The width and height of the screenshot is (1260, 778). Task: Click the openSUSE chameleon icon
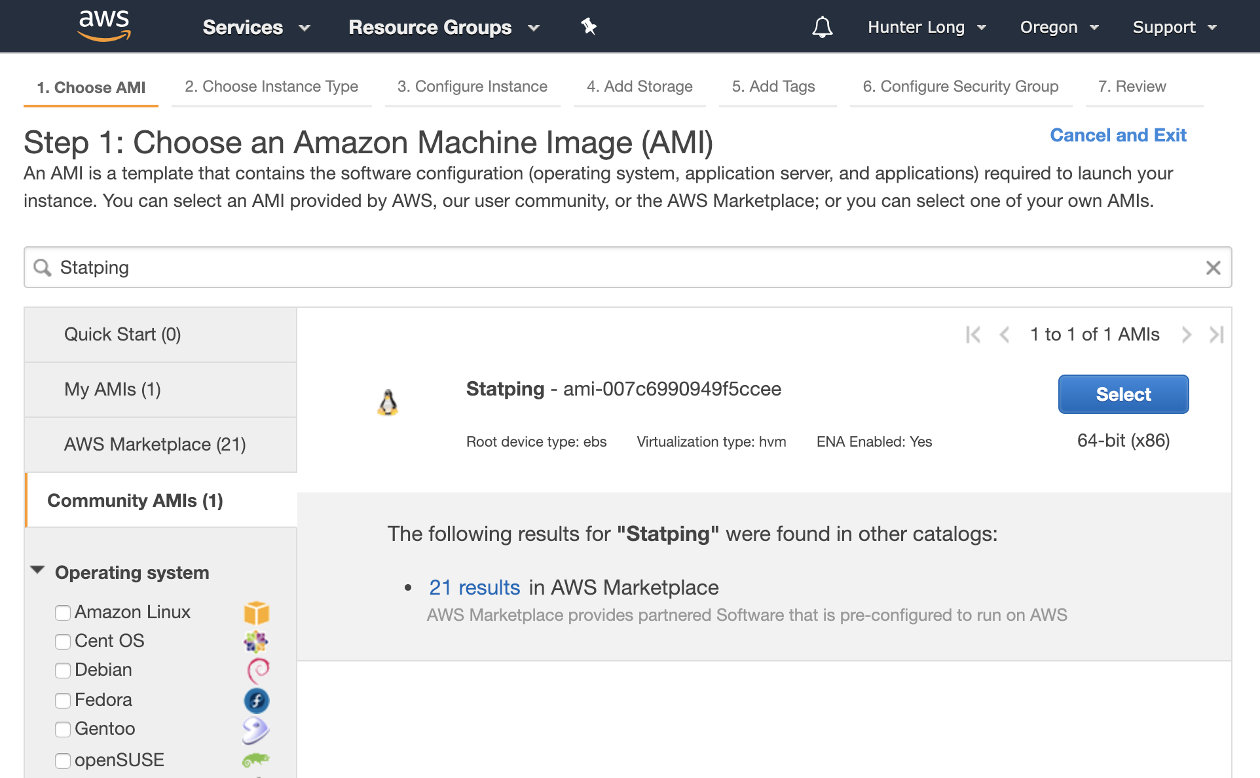[256, 760]
